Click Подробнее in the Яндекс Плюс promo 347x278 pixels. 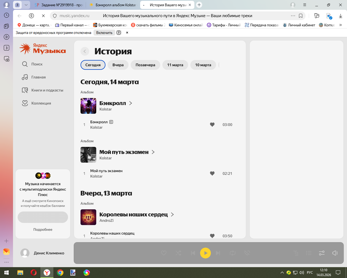click(43, 229)
